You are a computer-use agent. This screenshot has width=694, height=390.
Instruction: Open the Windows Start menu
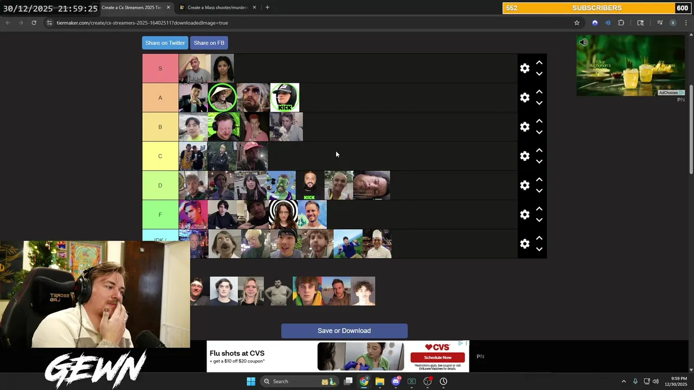[250, 381]
